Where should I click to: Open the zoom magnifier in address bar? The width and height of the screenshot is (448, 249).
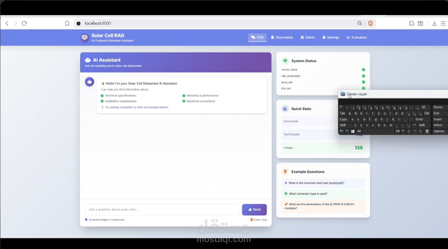(360, 23)
